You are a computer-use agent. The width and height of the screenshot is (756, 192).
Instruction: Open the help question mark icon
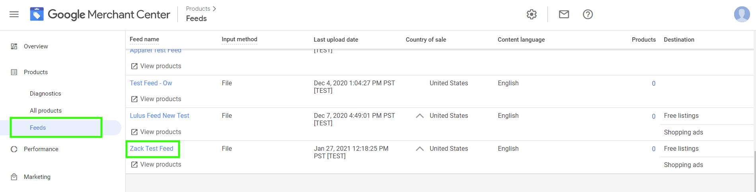pos(588,14)
